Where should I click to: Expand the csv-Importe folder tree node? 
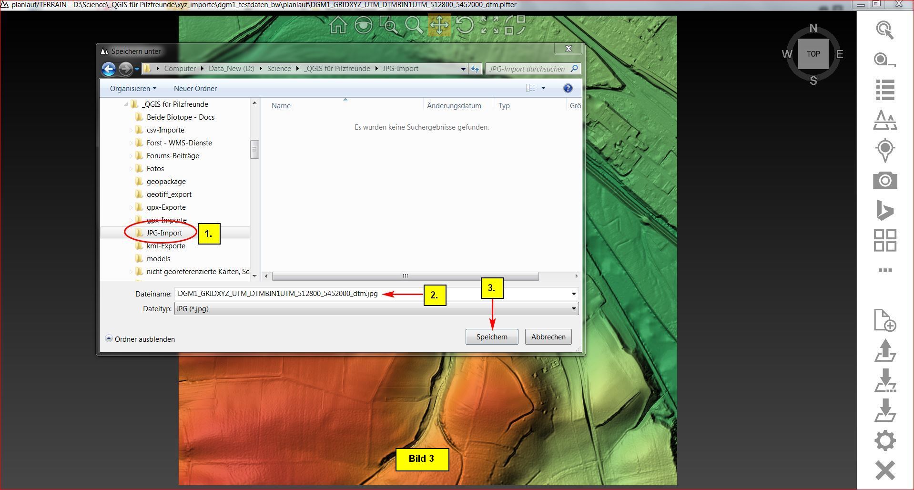pyautogui.click(x=131, y=130)
